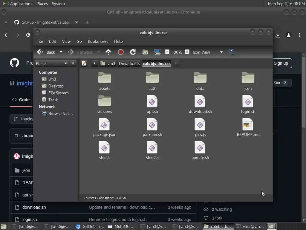Select Downloads breadcrumb in path bar
Image resolution: width=306 pixels, height=230 pixels.
pyautogui.click(x=129, y=63)
